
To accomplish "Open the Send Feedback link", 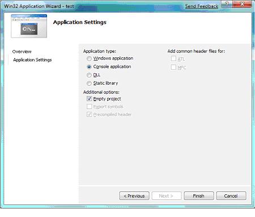I will [202, 6].
